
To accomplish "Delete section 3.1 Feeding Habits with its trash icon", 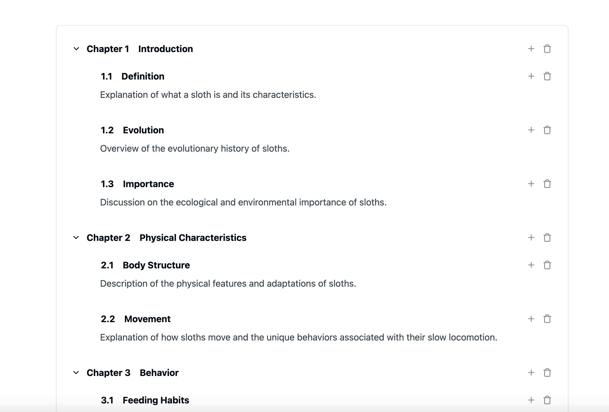I will tap(547, 400).
